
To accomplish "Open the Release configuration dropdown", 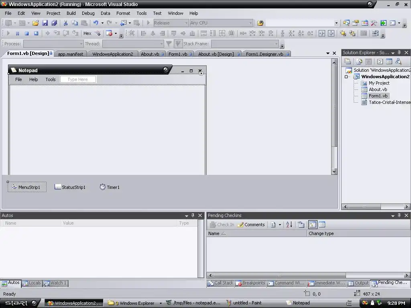I will (186, 23).
